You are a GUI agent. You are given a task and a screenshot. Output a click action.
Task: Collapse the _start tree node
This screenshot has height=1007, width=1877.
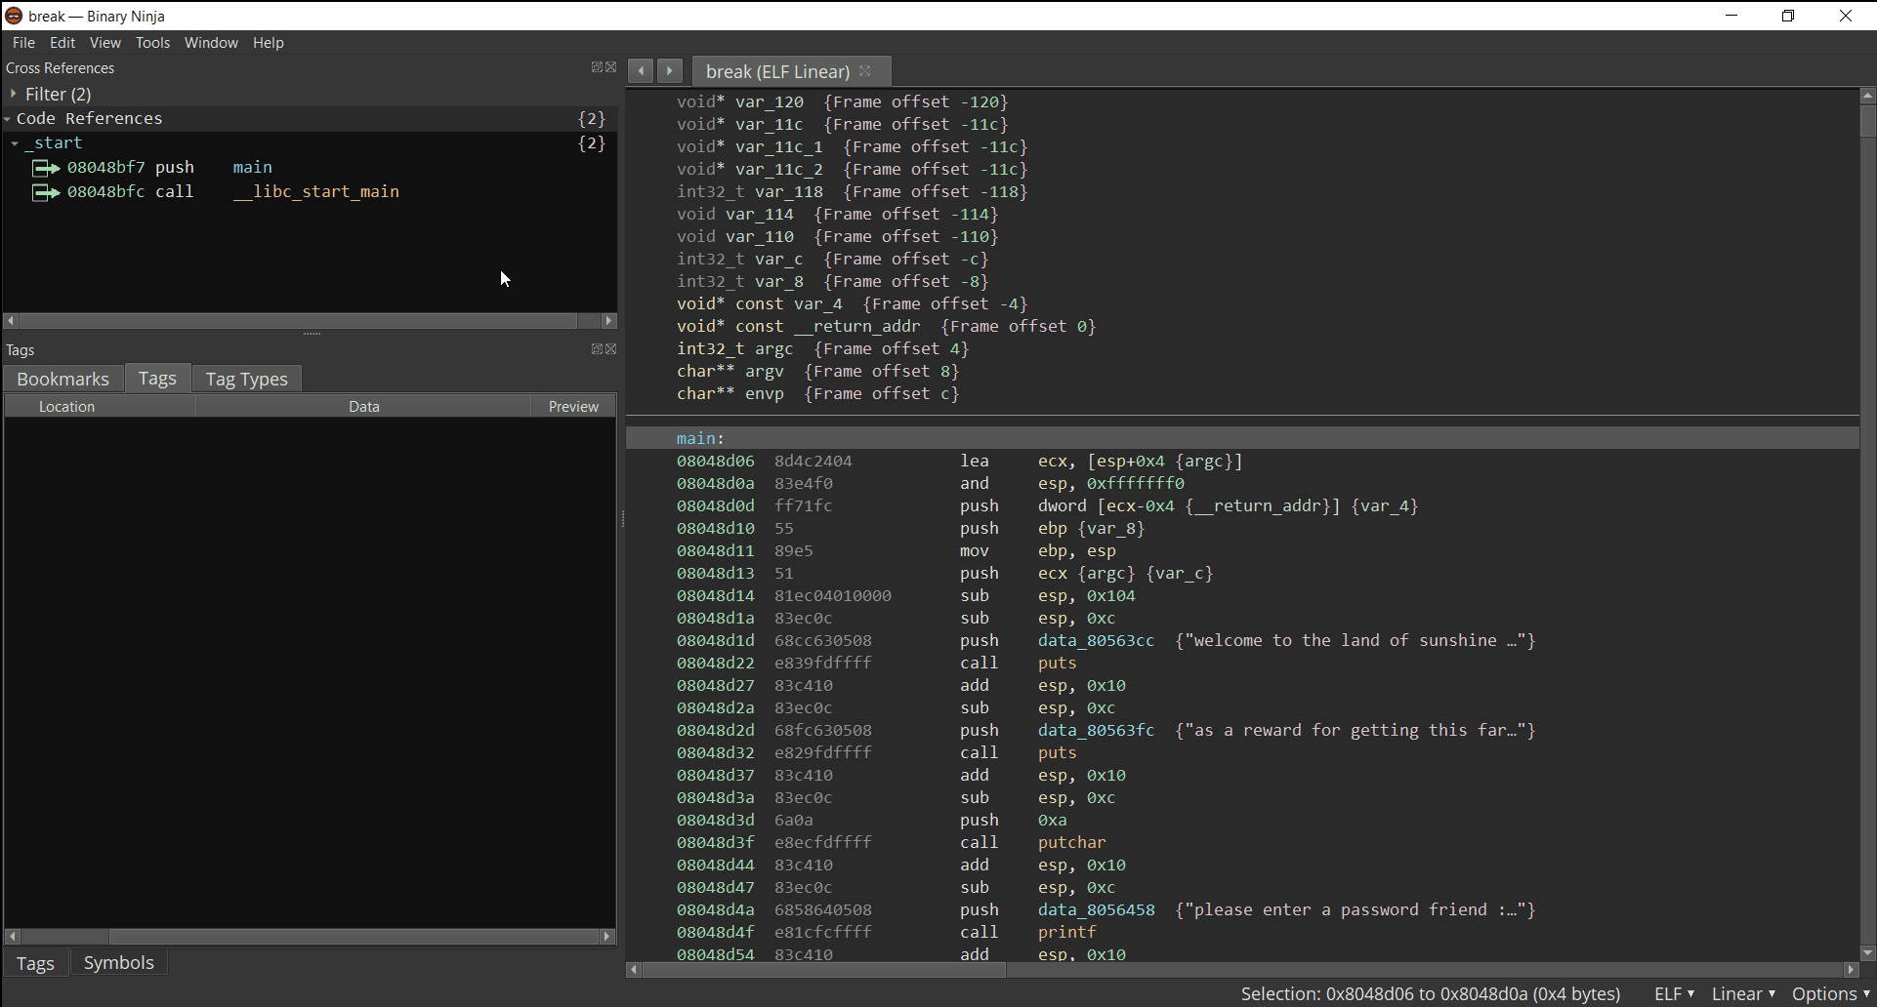16,143
